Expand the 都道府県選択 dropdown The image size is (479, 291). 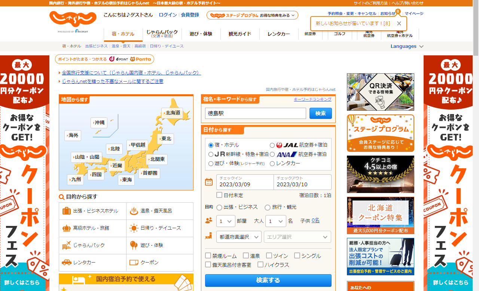239,237
